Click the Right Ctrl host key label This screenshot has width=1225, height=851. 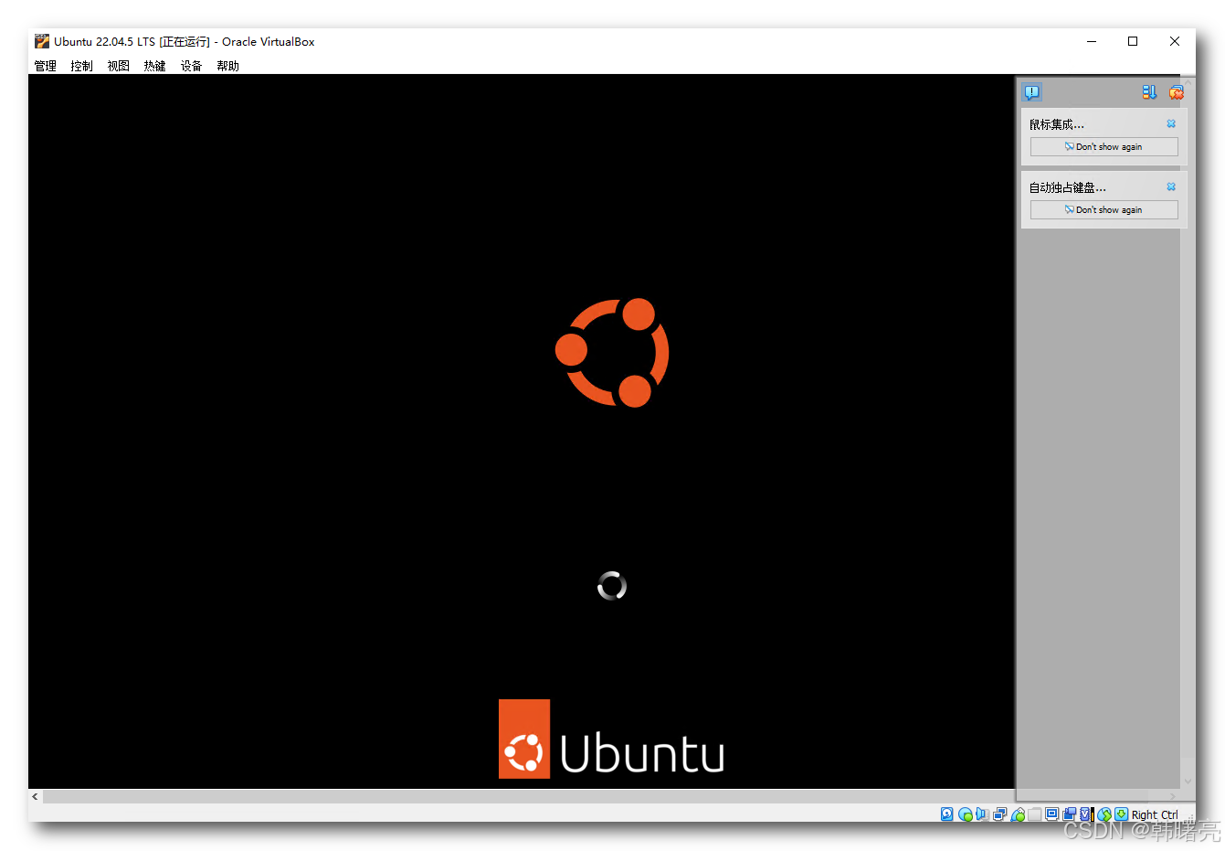pyautogui.click(x=1155, y=814)
